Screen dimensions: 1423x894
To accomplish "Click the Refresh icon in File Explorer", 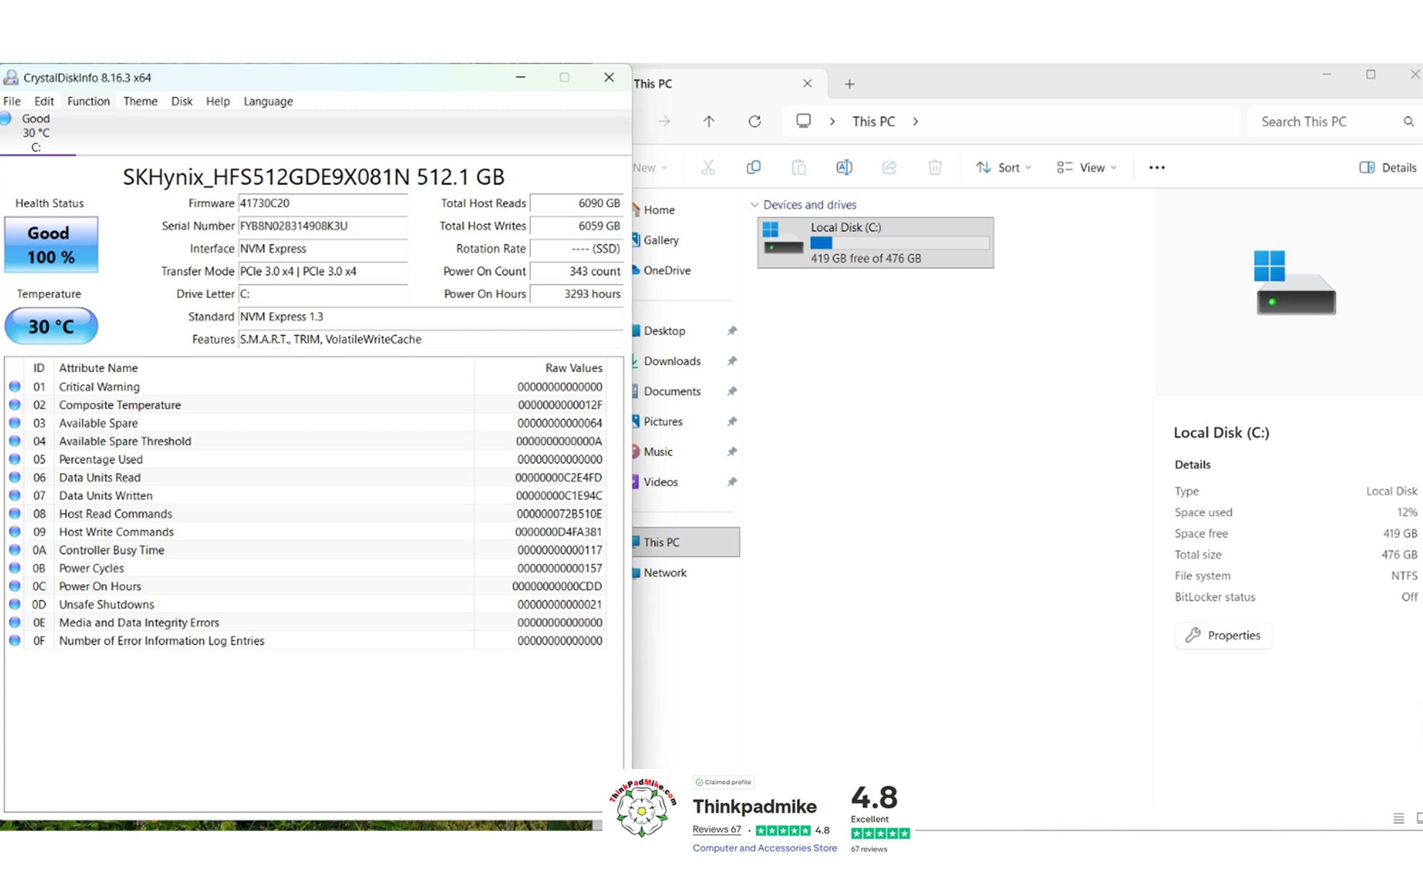I will pos(755,121).
